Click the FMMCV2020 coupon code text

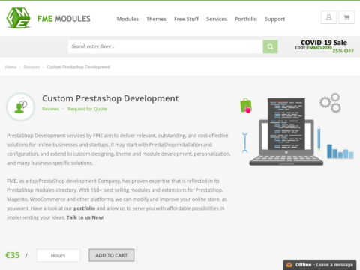[319, 48]
